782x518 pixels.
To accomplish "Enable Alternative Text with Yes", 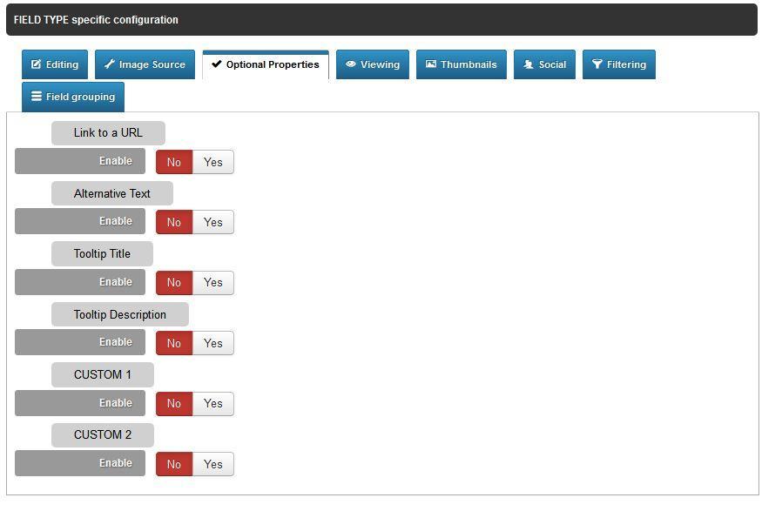I will [x=213, y=222].
